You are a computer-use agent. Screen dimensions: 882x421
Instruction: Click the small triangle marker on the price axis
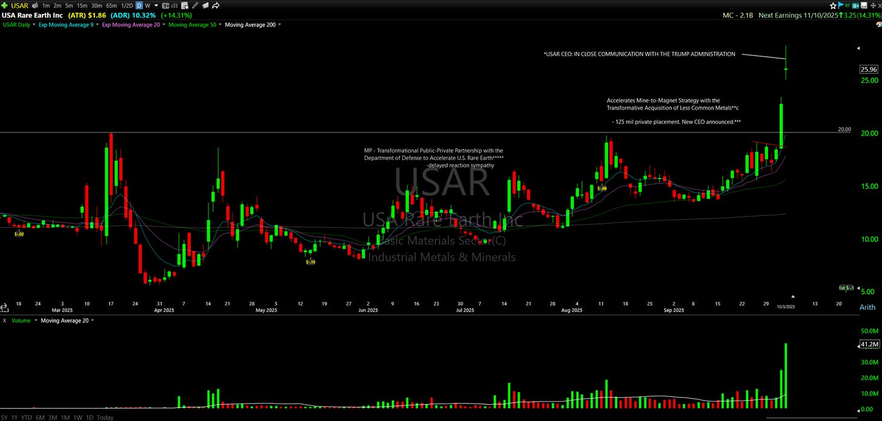click(x=858, y=47)
